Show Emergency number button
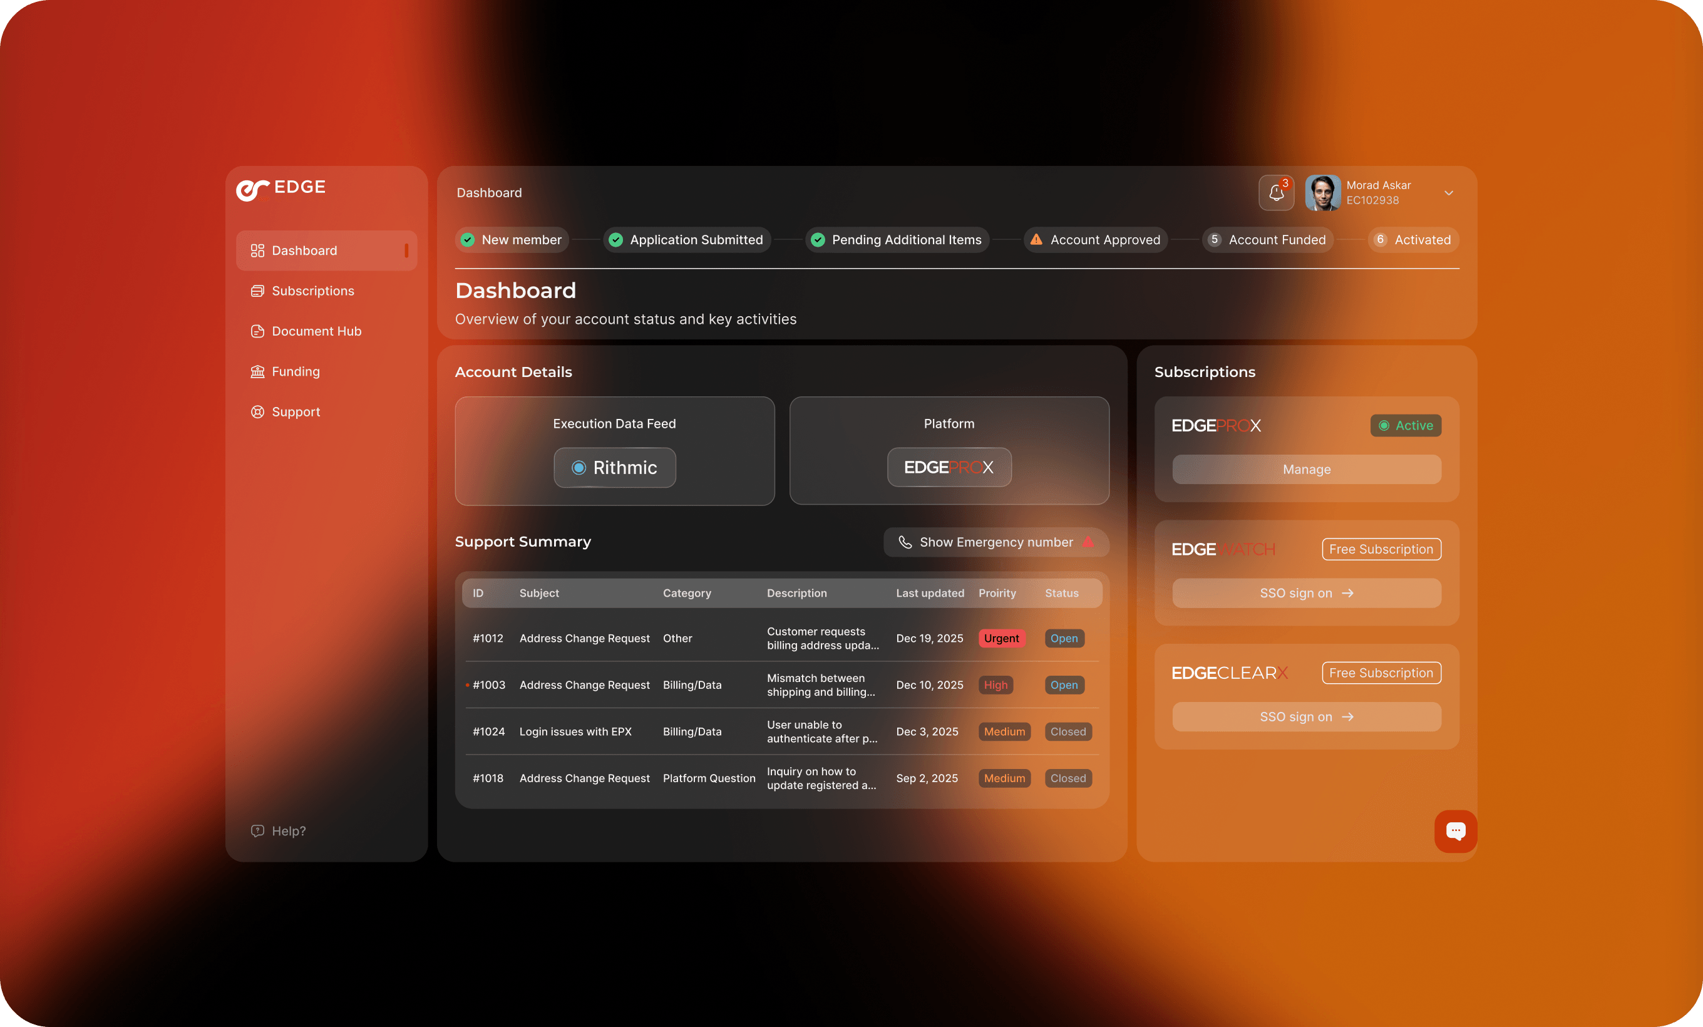Image resolution: width=1703 pixels, height=1027 pixels. (996, 542)
